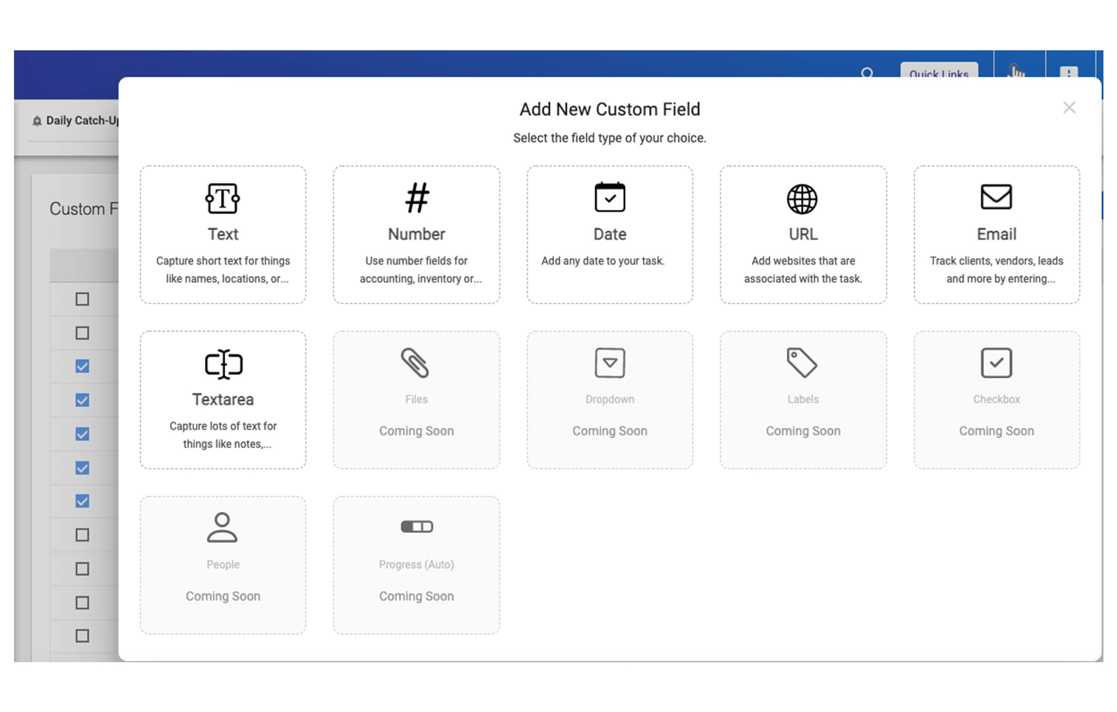The width and height of the screenshot is (1117, 712).
Task: Select the Textarea field type icon
Action: [223, 364]
